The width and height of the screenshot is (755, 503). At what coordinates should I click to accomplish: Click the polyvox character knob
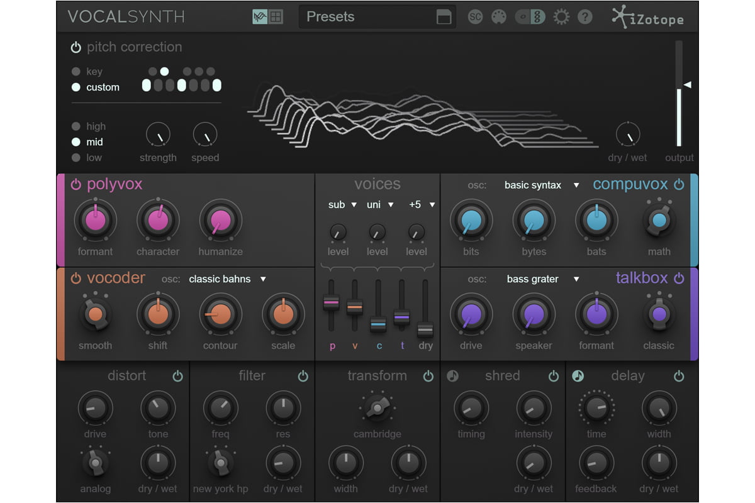pos(158,221)
